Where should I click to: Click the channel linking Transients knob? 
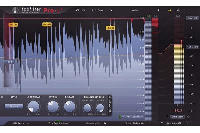[87, 108]
